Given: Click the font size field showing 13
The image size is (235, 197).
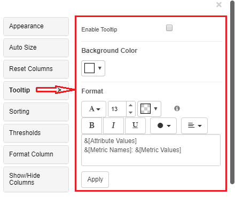Looking at the screenshot, I should (x=117, y=109).
